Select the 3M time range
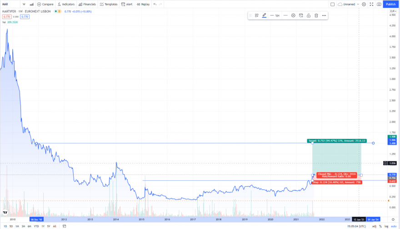 (23, 226)
